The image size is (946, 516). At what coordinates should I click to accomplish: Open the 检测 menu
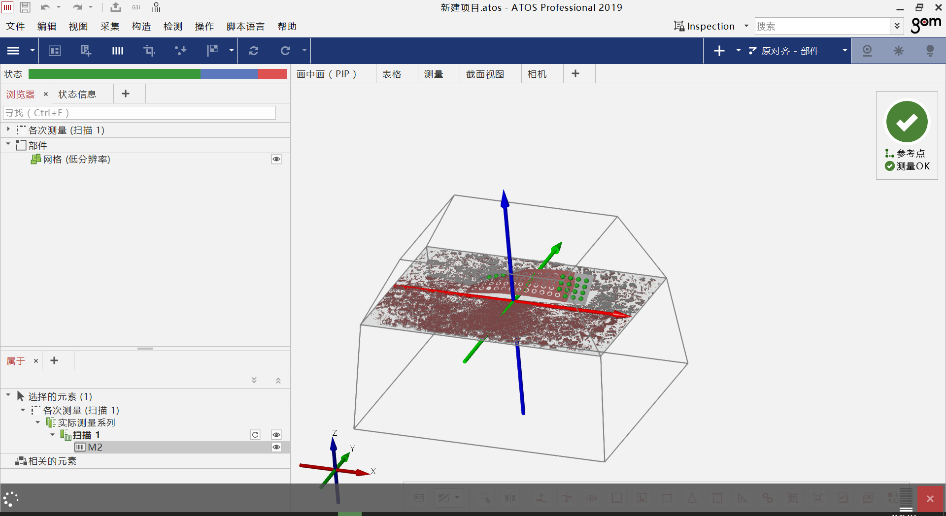tap(173, 27)
